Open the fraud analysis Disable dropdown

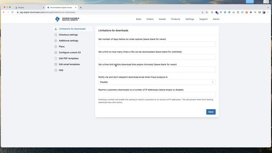coord(157,82)
